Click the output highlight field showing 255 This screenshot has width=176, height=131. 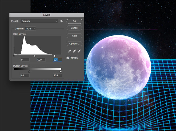pyautogui.click(x=58, y=75)
